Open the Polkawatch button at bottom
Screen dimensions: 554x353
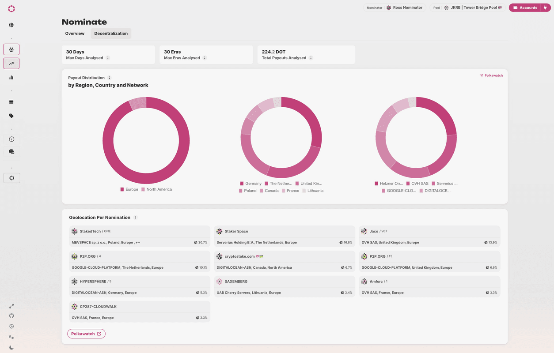click(x=86, y=334)
